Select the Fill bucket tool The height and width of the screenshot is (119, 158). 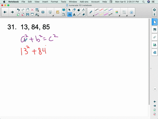(x=83, y=10)
